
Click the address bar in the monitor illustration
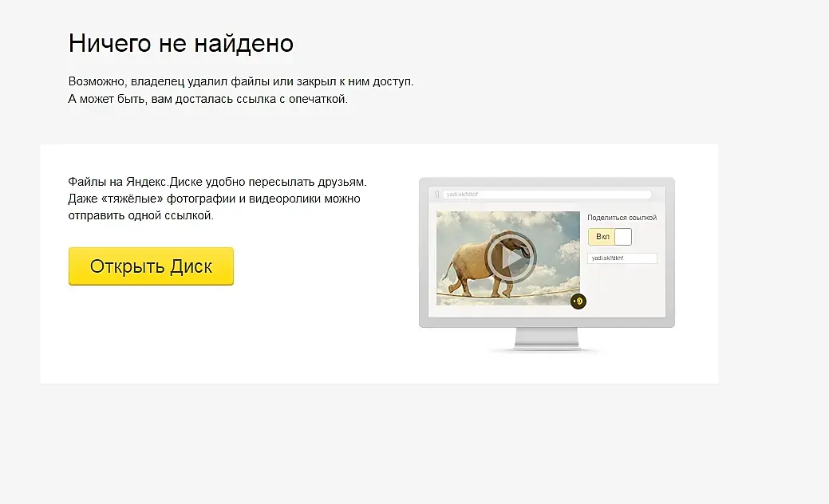tap(547, 195)
